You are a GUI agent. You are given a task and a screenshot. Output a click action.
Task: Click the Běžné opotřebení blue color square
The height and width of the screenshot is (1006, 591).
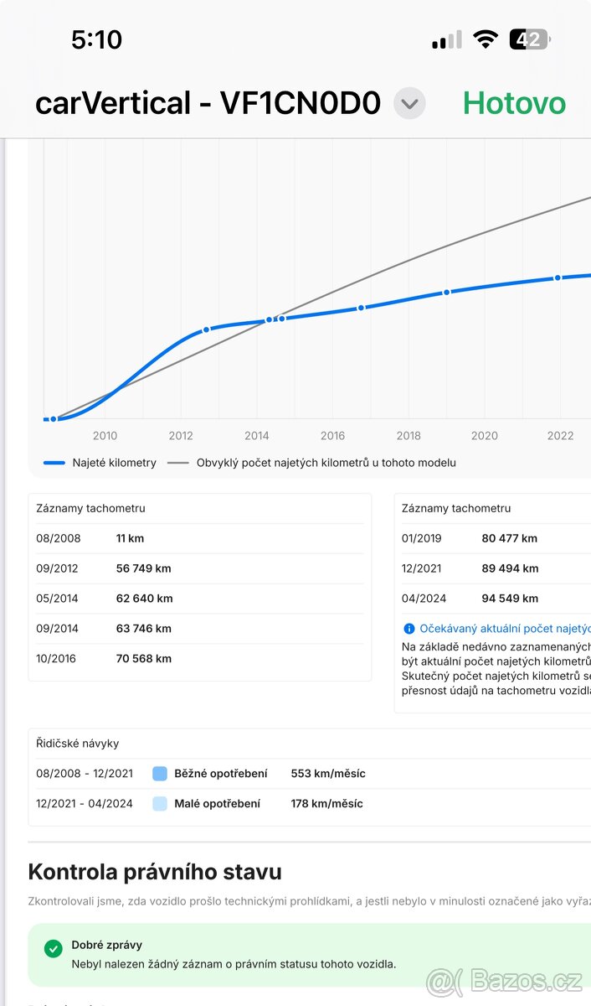pyautogui.click(x=160, y=774)
